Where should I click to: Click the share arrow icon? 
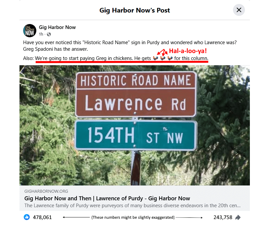tap(238, 217)
